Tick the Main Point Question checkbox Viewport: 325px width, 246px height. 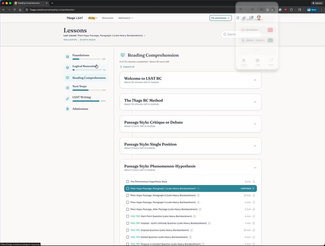click(127, 216)
